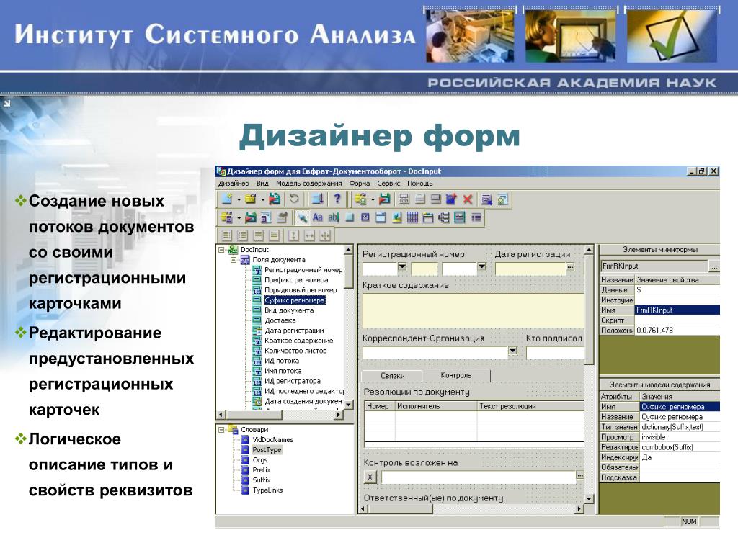Open the Дизайнер menu

click(x=234, y=184)
